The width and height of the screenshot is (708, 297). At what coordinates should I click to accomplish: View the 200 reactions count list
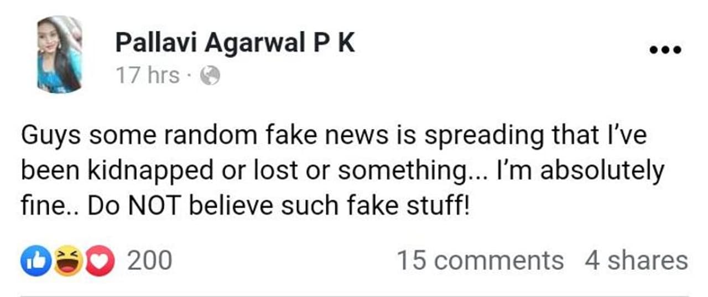(x=150, y=261)
